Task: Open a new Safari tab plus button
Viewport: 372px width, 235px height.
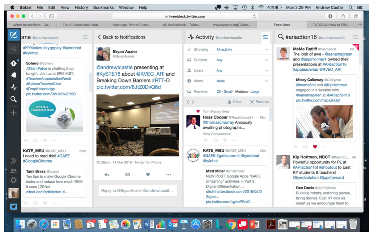Action: click(x=360, y=25)
